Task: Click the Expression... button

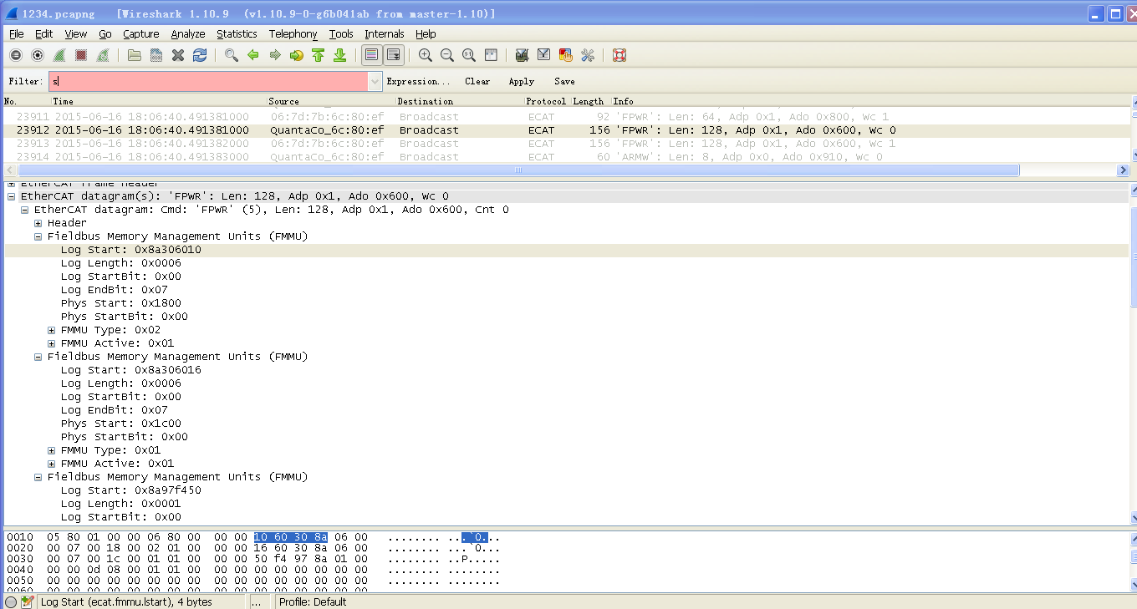Action: point(418,81)
